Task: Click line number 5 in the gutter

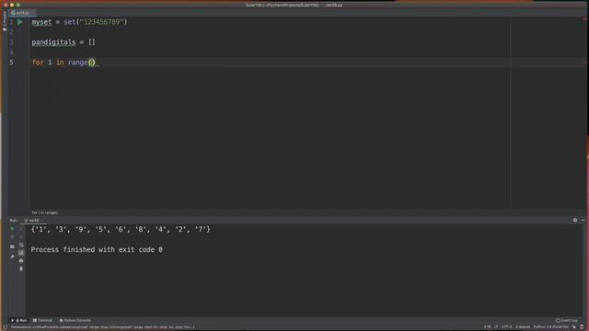Action: click(11, 63)
